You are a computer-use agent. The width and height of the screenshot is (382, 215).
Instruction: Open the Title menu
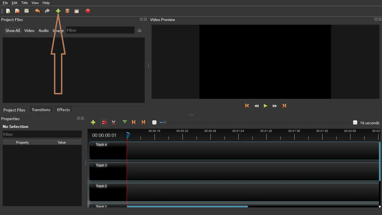24,3
